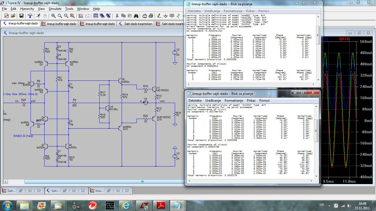Image resolution: width=376 pixels, height=211 pixels.
Task: Switch to first lineup-buffer-sajti-dado schematic tab
Action: 20,24
